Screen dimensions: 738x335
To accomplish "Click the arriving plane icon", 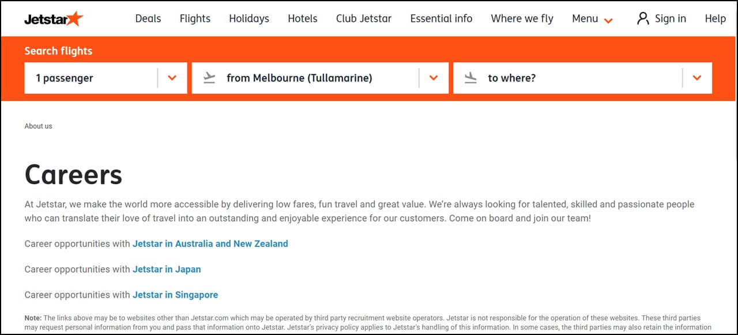I will pyautogui.click(x=471, y=78).
